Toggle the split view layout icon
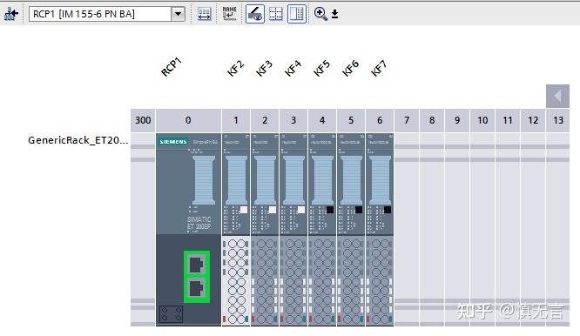 [x=297, y=14]
